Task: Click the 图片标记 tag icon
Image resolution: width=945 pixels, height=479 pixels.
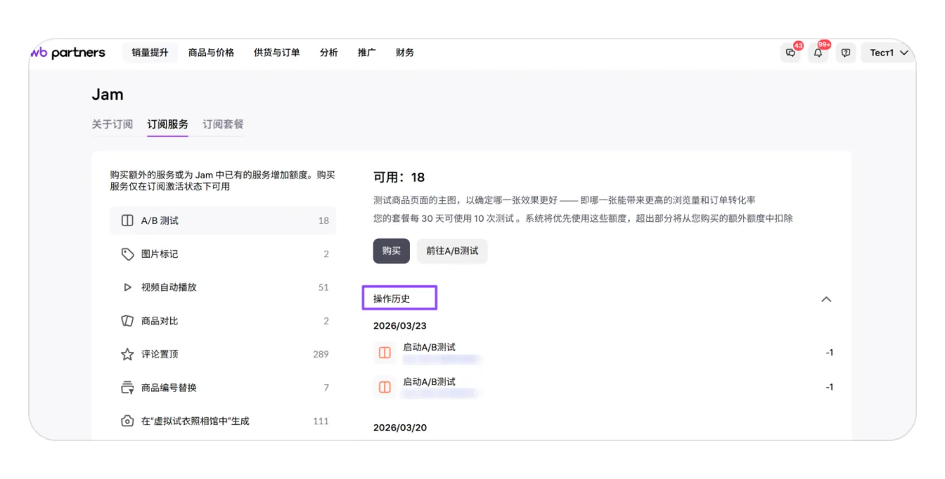Action: (127, 254)
